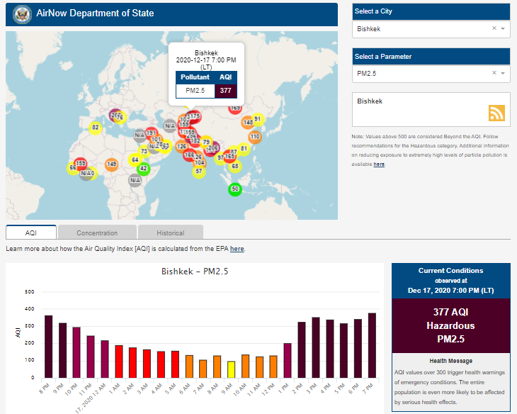Expand the Select a Parameter dropdown arrow

[x=503, y=73]
